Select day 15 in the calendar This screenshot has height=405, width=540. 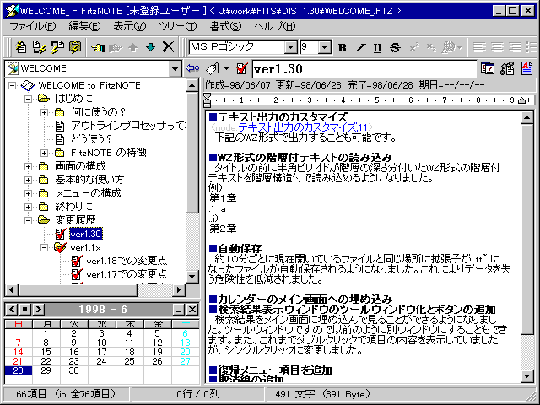pyautogui.click(x=46, y=352)
